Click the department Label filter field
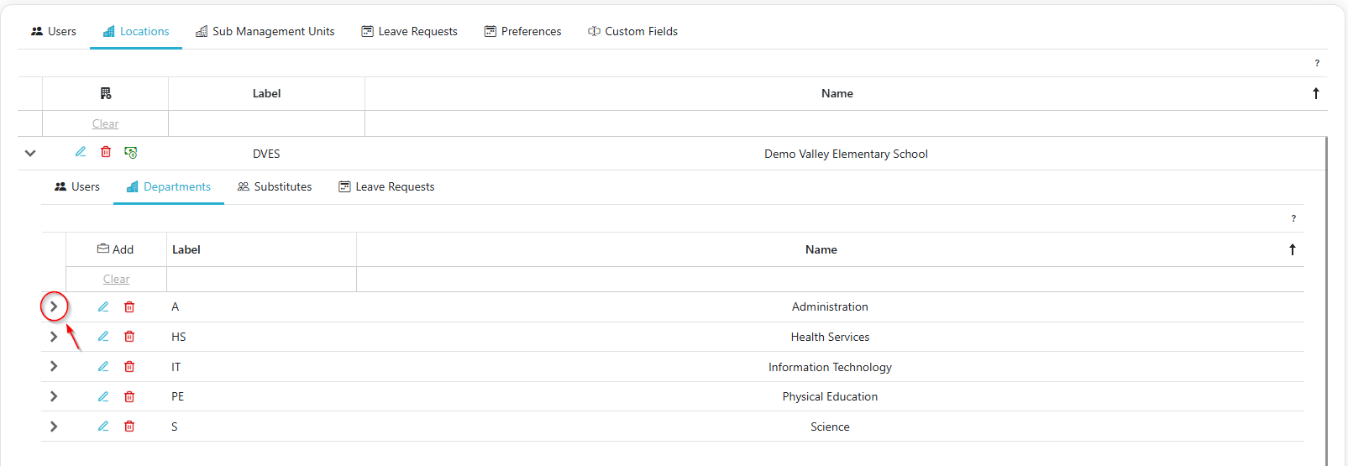The image size is (1348, 466). point(261,279)
